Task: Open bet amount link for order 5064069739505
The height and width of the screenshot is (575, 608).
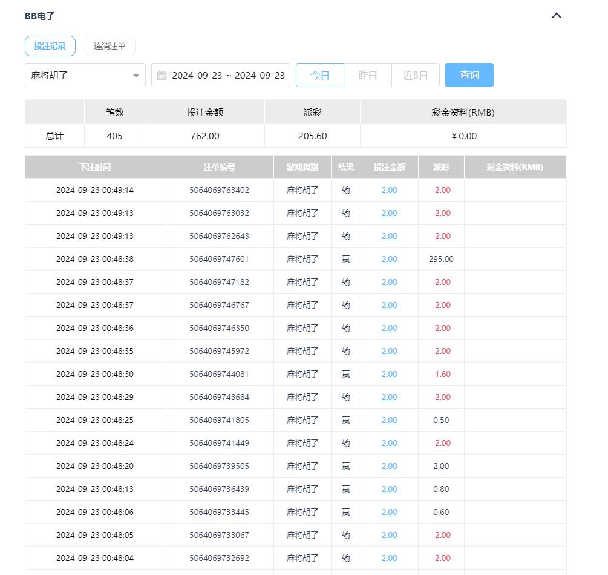Action: (389, 466)
